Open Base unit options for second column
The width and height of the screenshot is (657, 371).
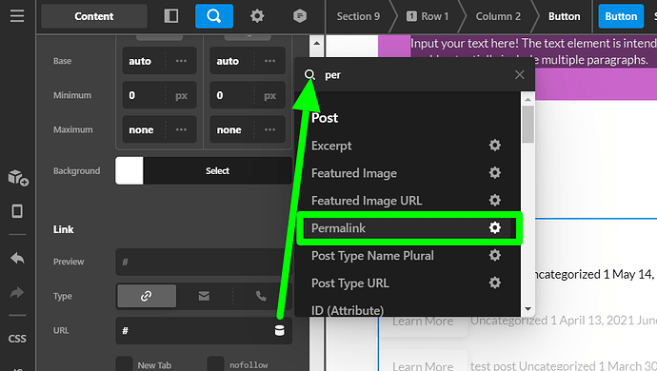coord(269,61)
